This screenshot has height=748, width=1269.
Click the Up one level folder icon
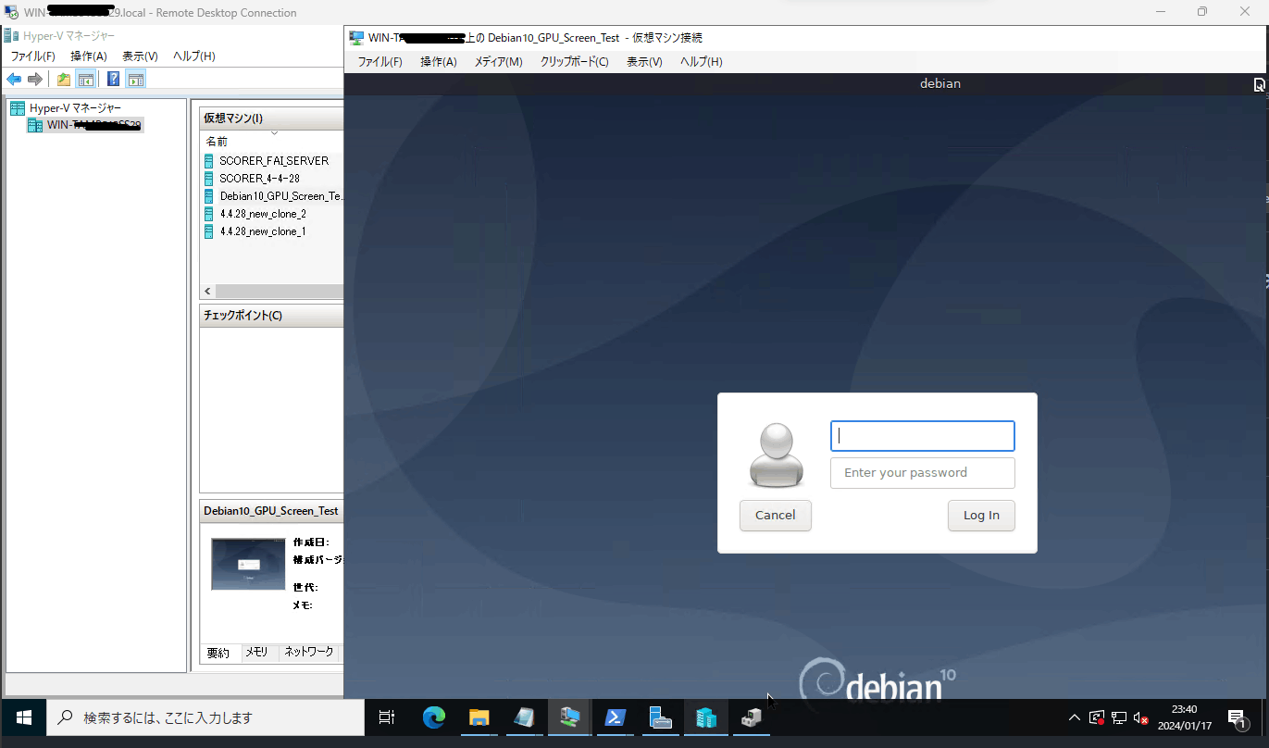click(64, 80)
